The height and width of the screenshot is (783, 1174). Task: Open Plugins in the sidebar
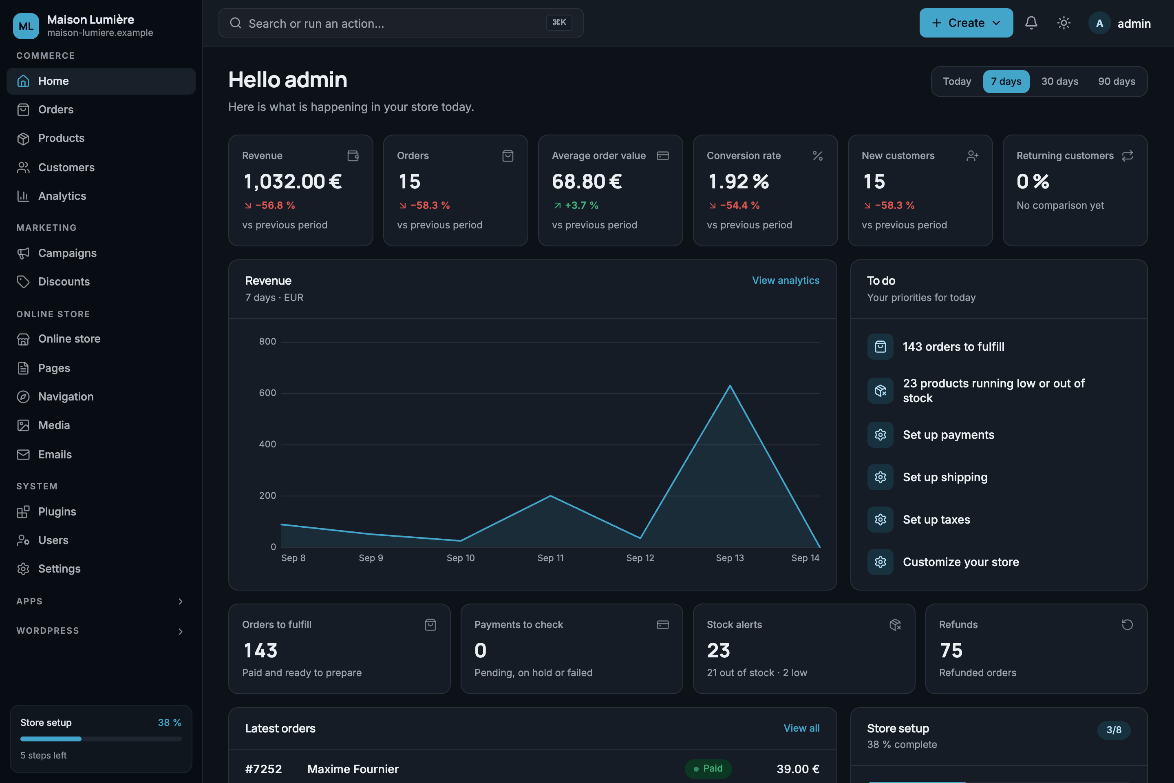point(101,511)
